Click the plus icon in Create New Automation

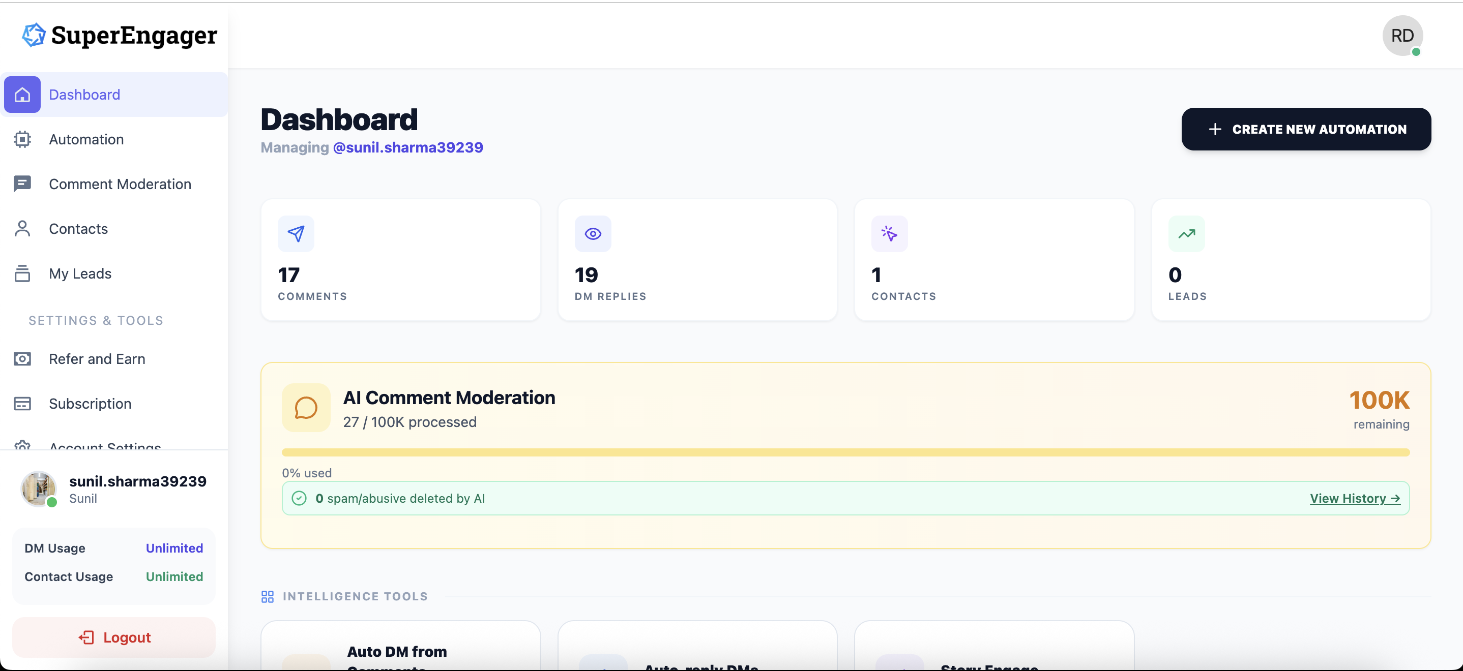(1215, 130)
